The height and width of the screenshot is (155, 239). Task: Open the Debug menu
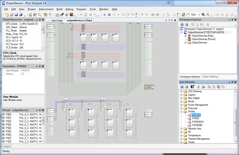pyautogui.click(x=69, y=9)
